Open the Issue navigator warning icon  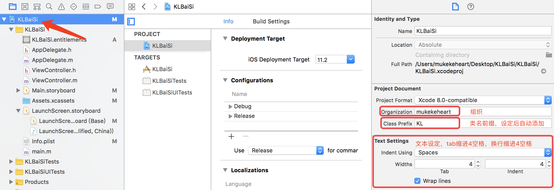61,7
